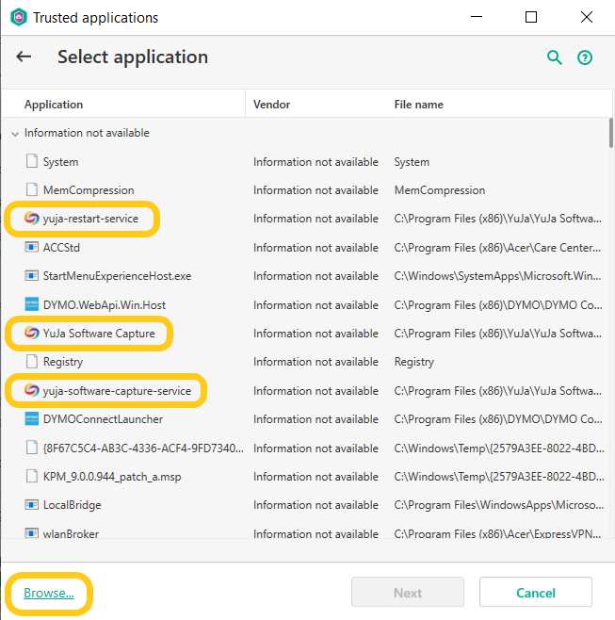615x620 pixels.
Task: Click the StartMenuExperienceHost.exe icon
Action: click(x=32, y=275)
